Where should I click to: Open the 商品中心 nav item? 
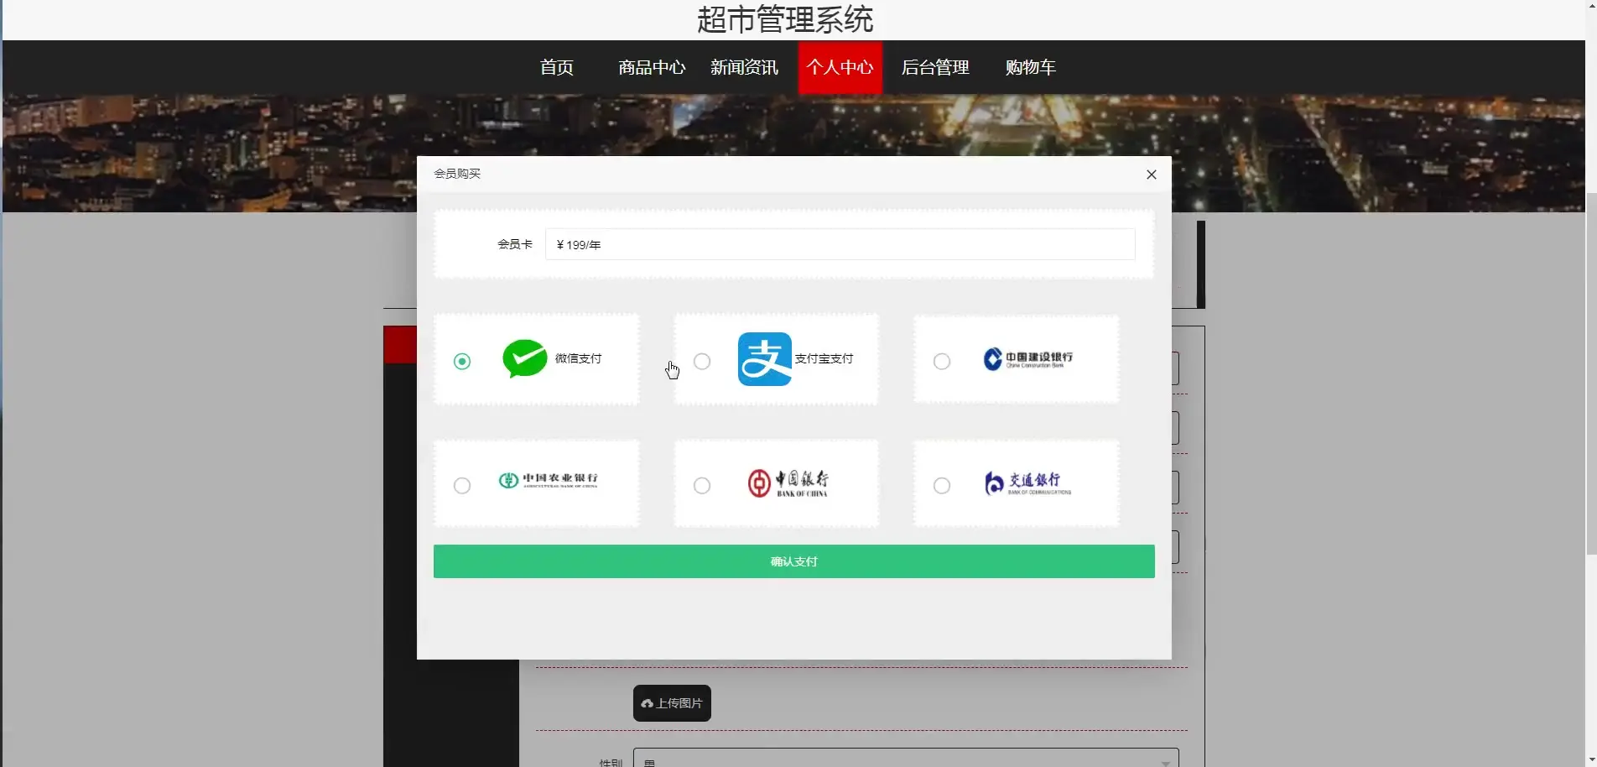click(x=652, y=68)
